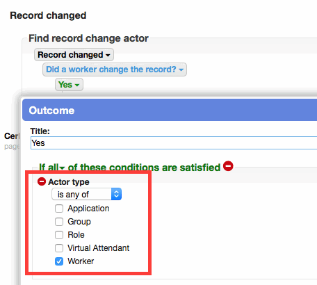
Task: Select the Actor type condition label
Action: 69,182
